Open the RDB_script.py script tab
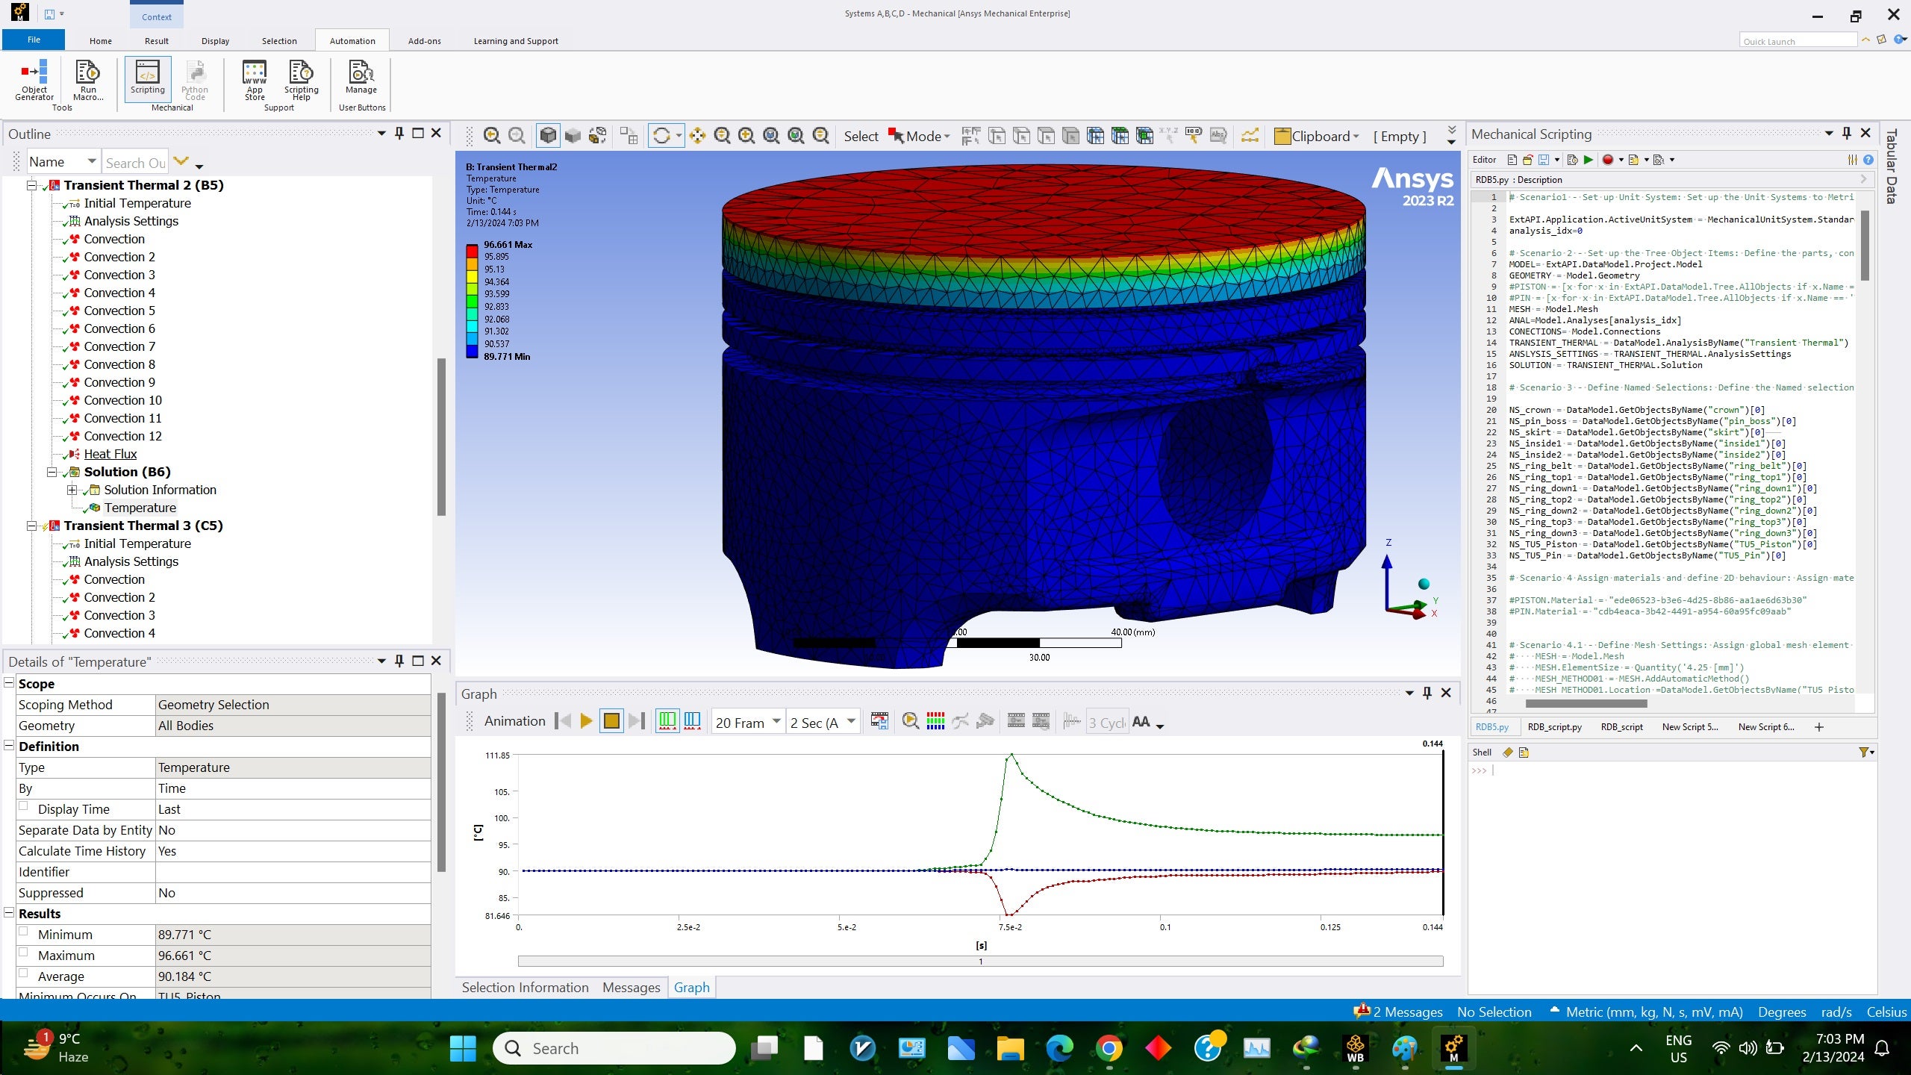 pyautogui.click(x=1554, y=727)
